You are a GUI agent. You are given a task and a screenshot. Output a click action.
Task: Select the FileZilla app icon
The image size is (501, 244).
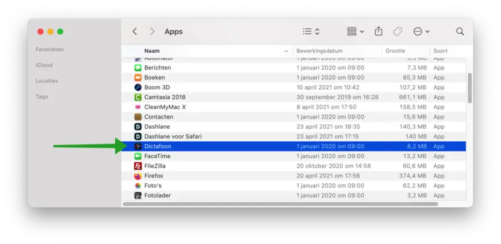(x=137, y=166)
